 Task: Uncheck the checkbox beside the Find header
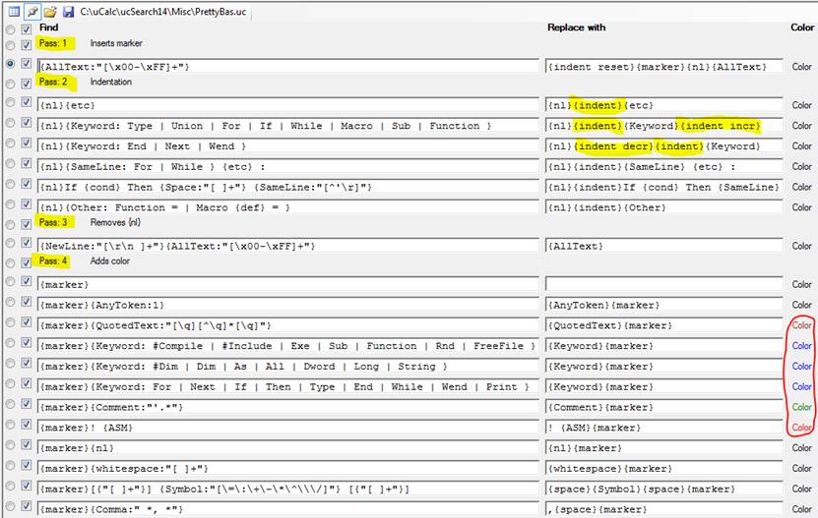27,29
